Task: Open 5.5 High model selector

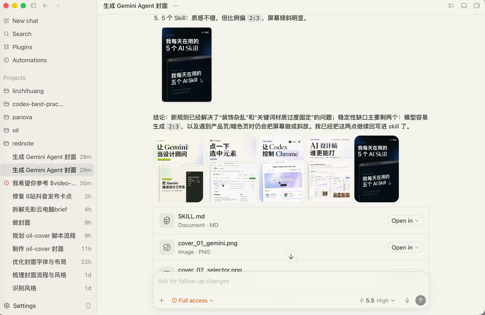Action: point(377,300)
